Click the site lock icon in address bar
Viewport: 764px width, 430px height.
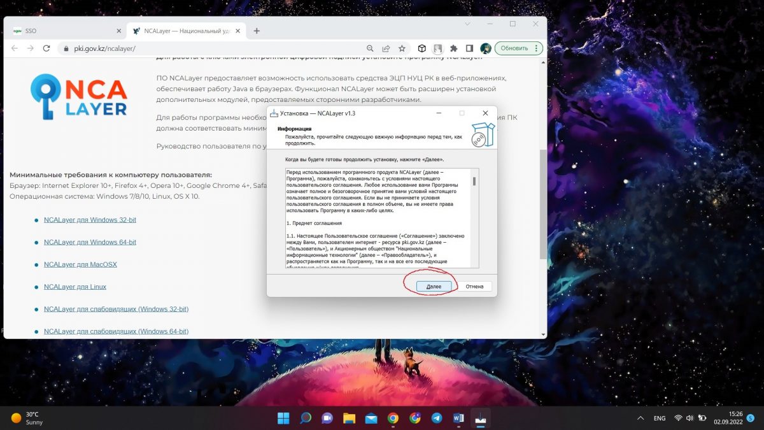point(65,48)
